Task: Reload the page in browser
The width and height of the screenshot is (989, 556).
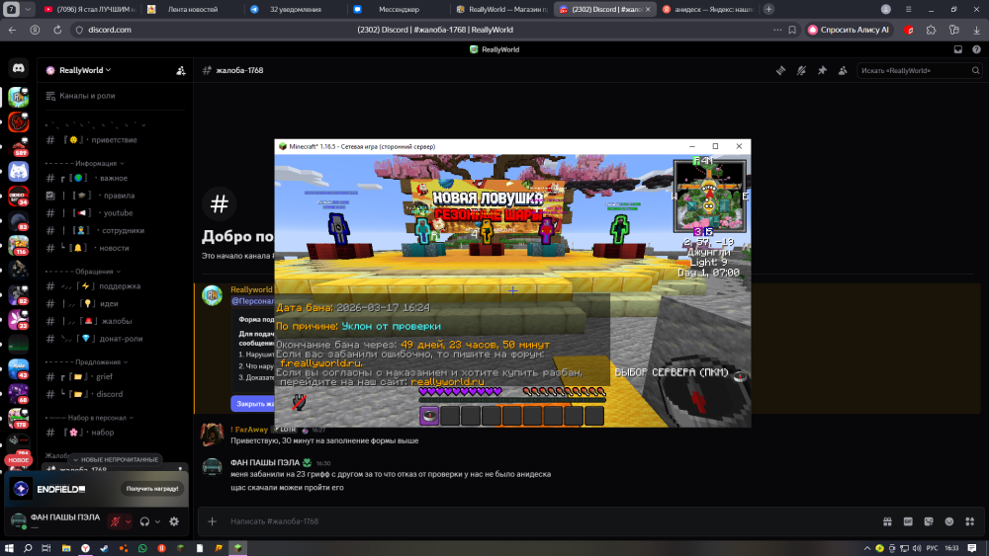Action: [x=56, y=30]
